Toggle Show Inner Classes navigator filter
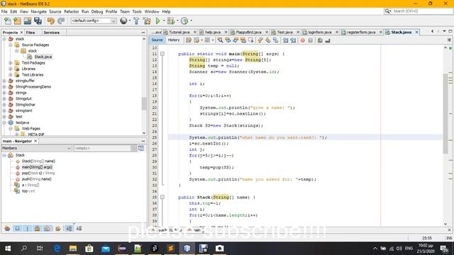 click(x=47, y=228)
